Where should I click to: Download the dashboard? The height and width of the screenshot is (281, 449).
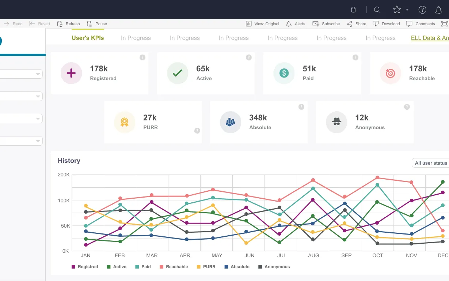386,24
